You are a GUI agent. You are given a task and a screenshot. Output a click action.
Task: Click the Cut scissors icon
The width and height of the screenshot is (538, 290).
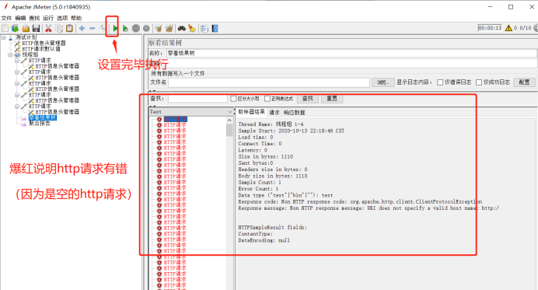pyautogui.click(x=48, y=28)
